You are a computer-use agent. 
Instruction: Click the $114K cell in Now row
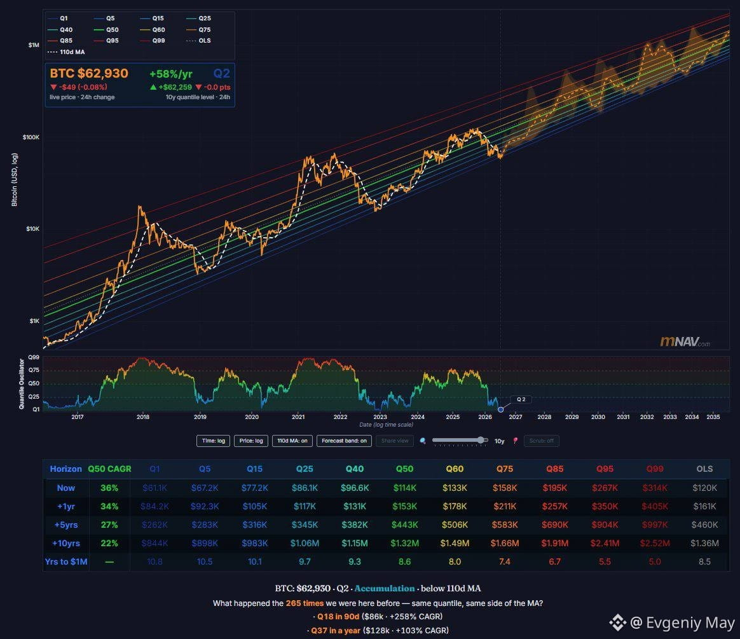(404, 488)
